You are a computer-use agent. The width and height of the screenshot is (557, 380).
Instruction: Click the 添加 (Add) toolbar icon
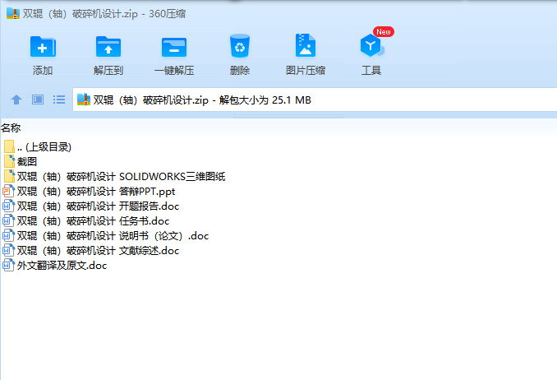[x=43, y=47]
